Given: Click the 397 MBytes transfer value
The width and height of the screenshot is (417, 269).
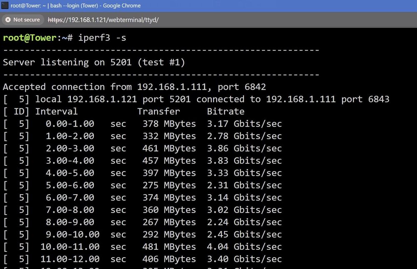Looking at the screenshot, I should tap(169, 173).
